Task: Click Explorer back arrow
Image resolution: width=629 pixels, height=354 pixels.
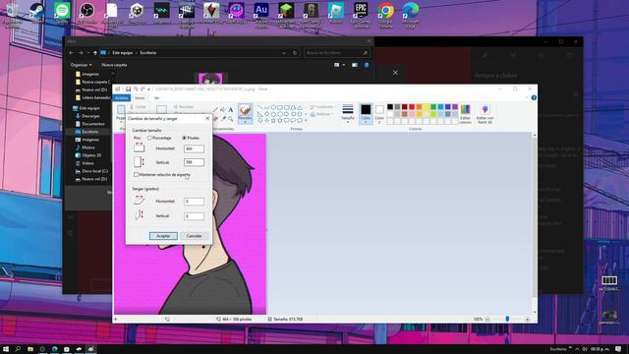Action: (x=72, y=52)
